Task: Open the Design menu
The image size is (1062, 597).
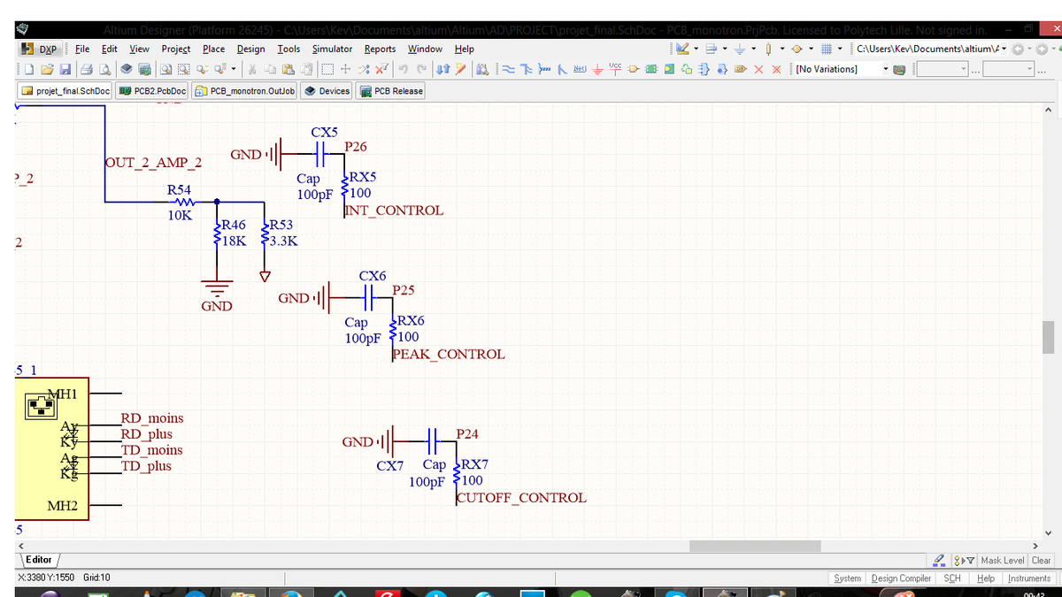Action: coord(250,49)
